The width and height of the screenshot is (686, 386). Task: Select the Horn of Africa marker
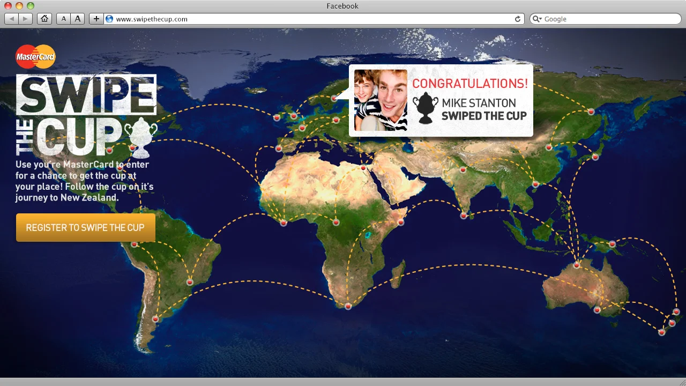pos(401,222)
